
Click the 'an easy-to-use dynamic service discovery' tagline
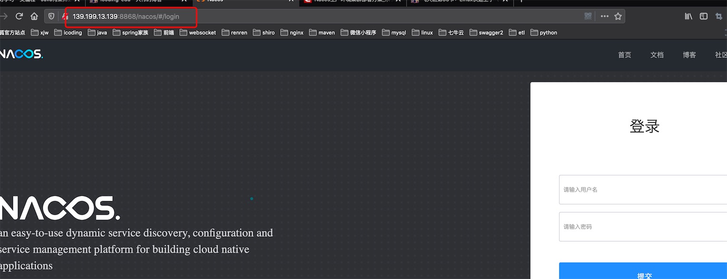137,249
